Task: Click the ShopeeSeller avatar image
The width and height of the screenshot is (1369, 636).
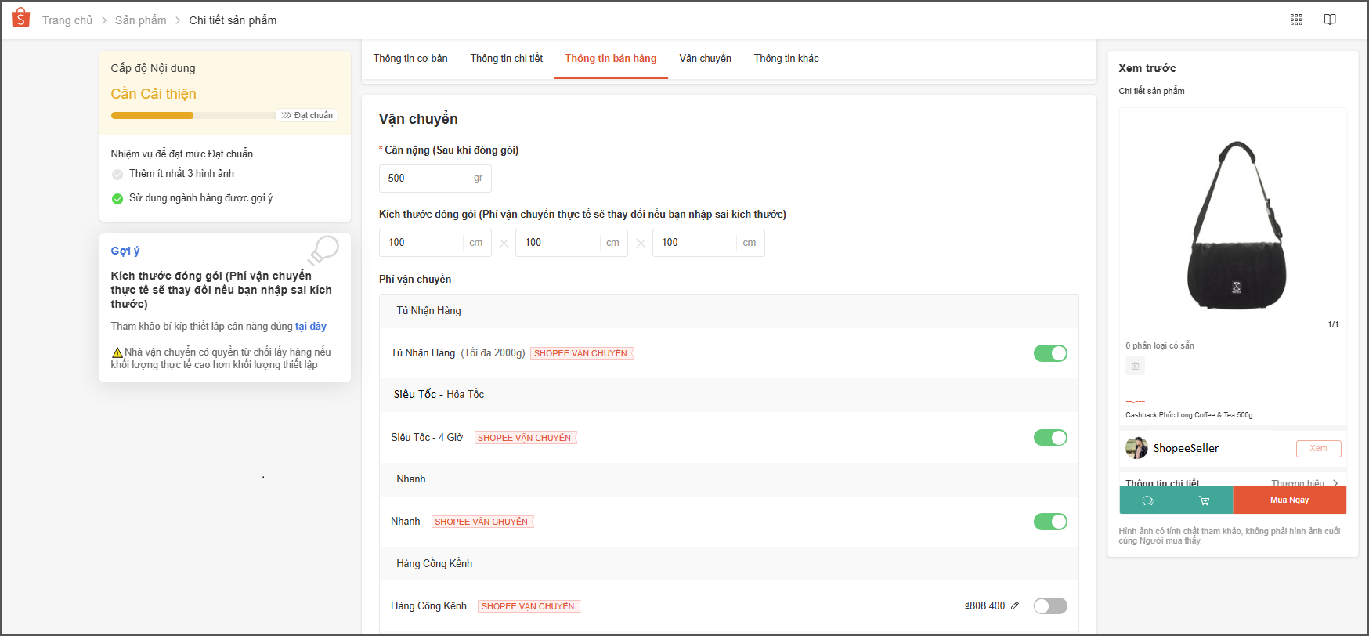Action: [1136, 448]
